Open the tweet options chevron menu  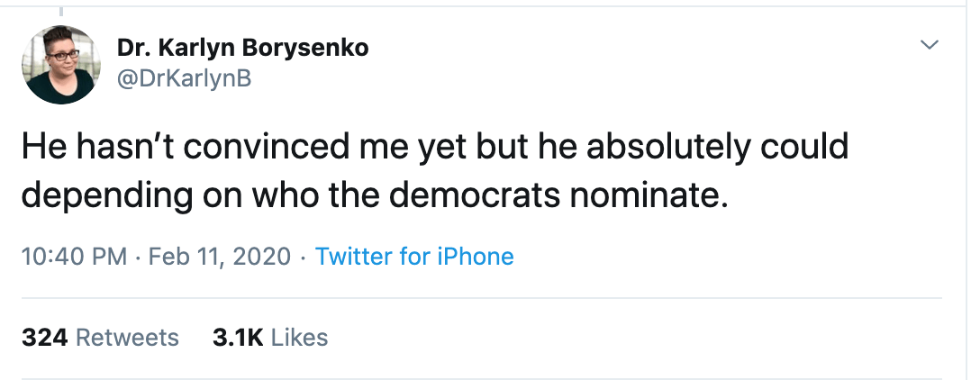[x=929, y=44]
